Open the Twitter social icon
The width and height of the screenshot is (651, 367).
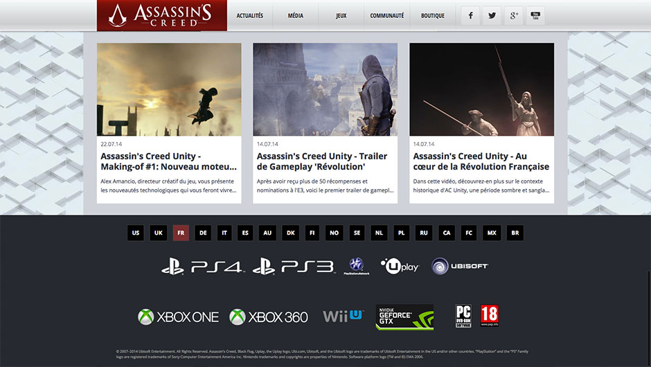tap(492, 16)
